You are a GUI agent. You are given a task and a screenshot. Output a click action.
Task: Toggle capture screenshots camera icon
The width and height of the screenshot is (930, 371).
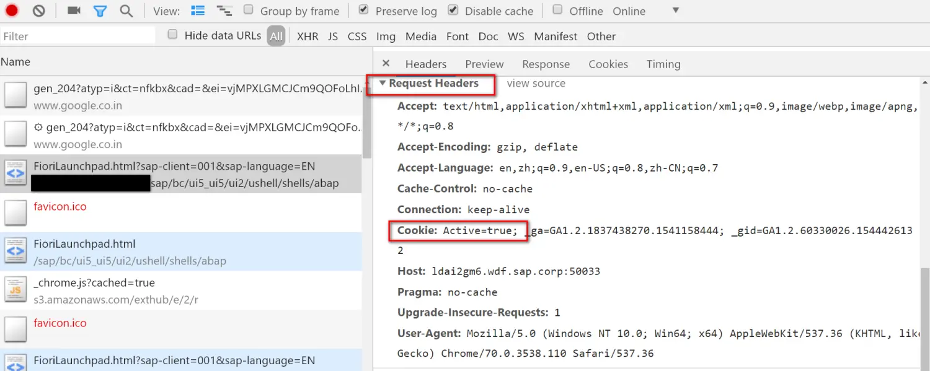[74, 11]
